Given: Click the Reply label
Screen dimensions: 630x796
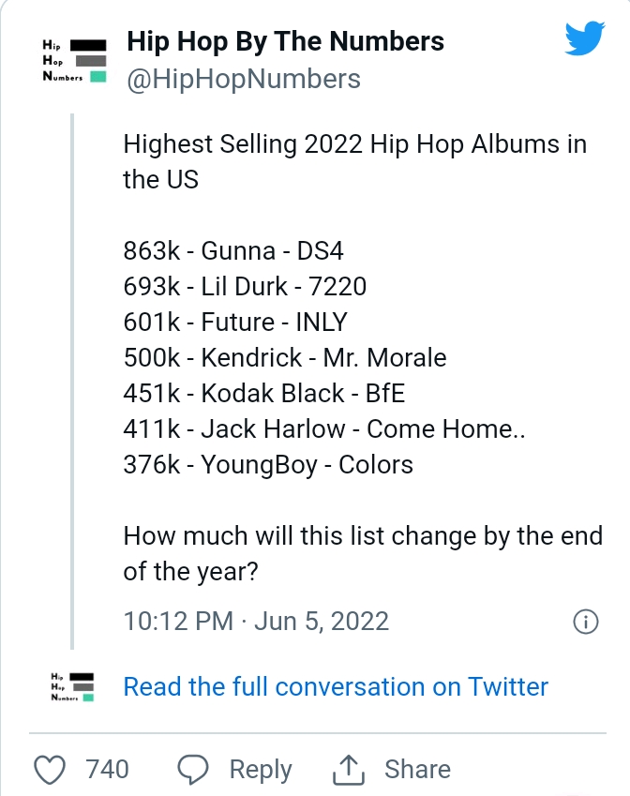Looking at the screenshot, I should (x=259, y=769).
